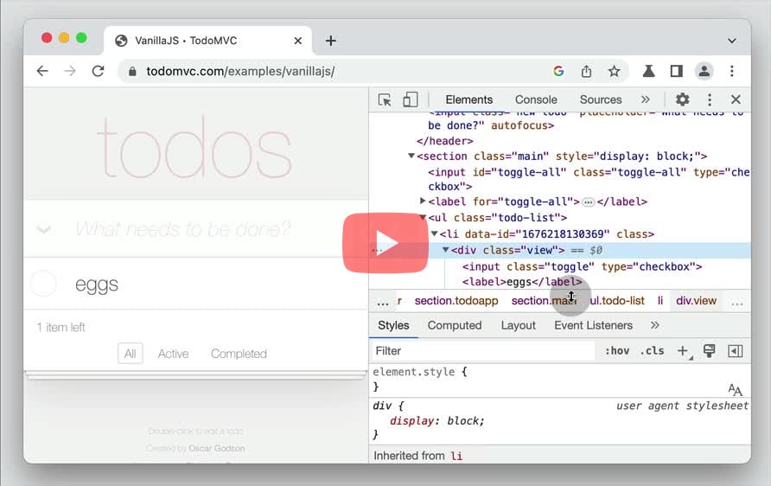771x486 pixels.
Task: Add a new style rule with the plus icon
Action: click(683, 351)
